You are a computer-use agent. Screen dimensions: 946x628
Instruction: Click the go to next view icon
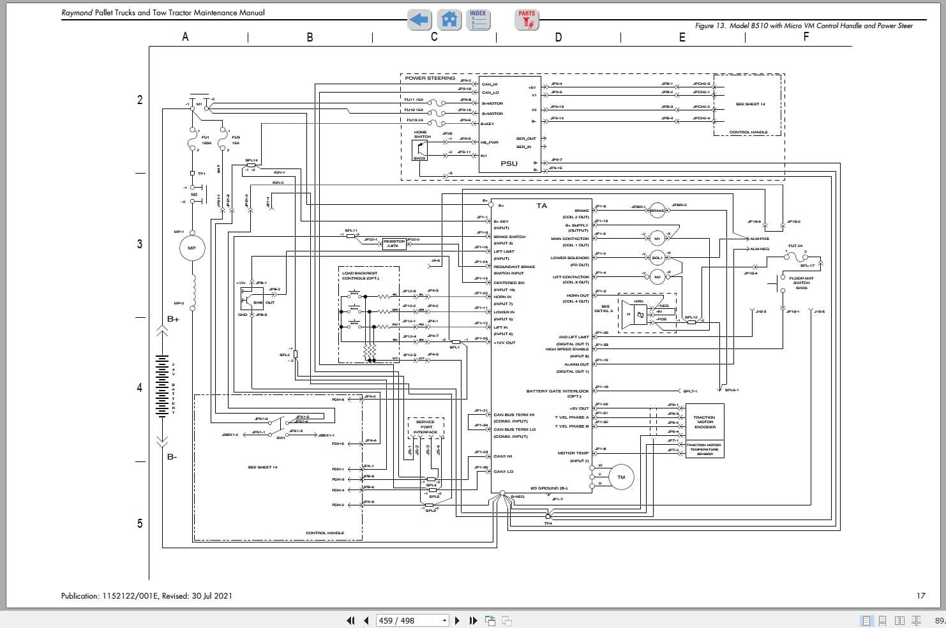pyautogui.click(x=507, y=620)
